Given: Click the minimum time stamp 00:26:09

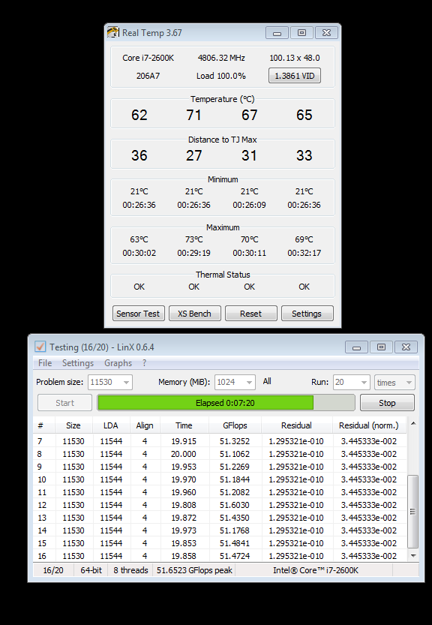Looking at the screenshot, I should tap(249, 205).
